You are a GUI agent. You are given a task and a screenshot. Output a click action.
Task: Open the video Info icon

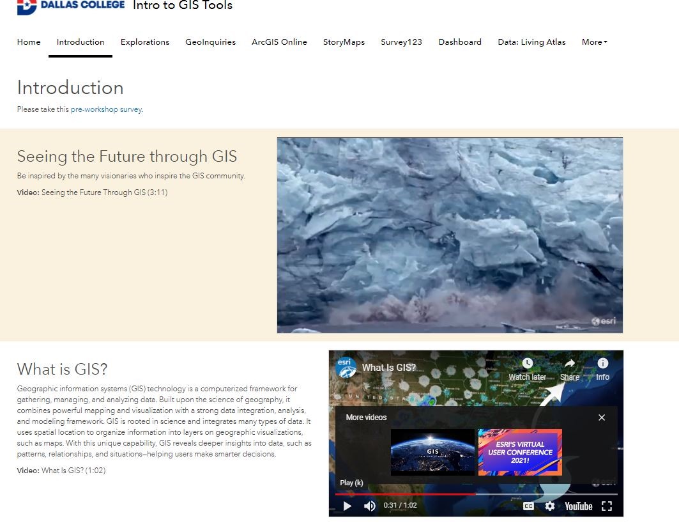point(602,362)
